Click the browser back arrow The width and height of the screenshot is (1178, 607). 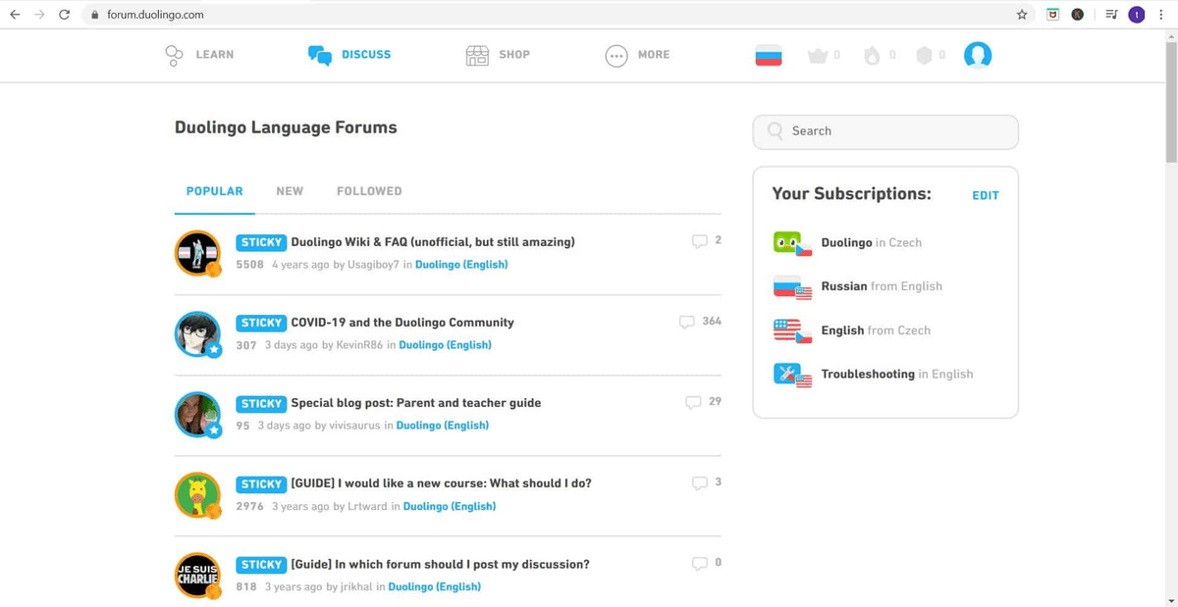(x=15, y=15)
